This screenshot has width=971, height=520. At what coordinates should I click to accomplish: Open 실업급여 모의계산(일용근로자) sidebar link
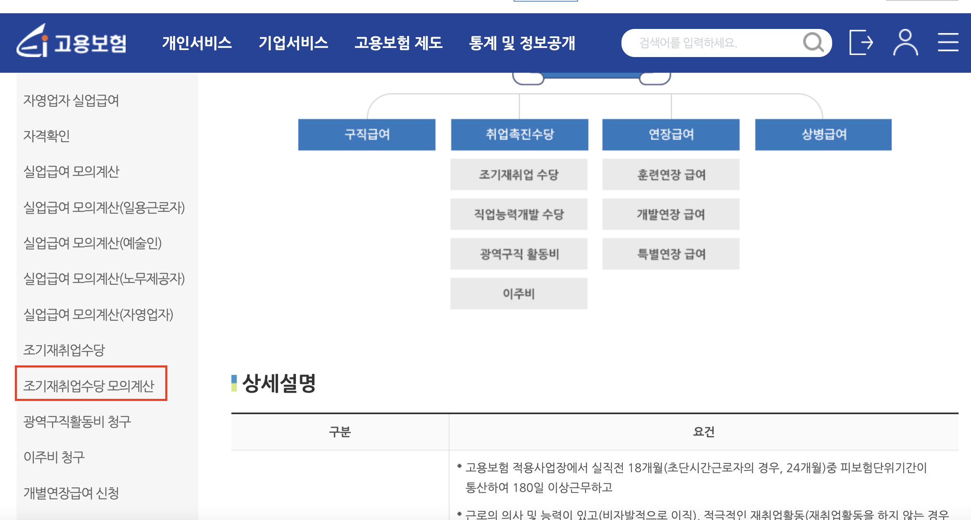click(104, 208)
